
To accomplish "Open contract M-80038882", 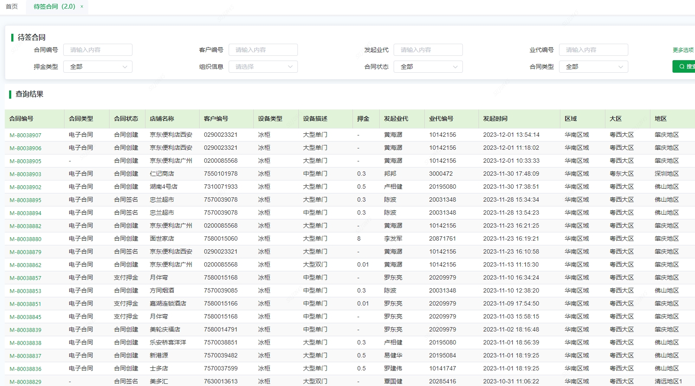I will (x=26, y=226).
